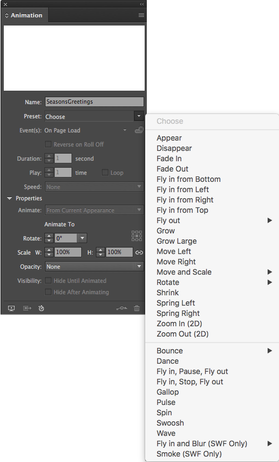Check Hide After Animating
279x462 pixels.
[48, 292]
